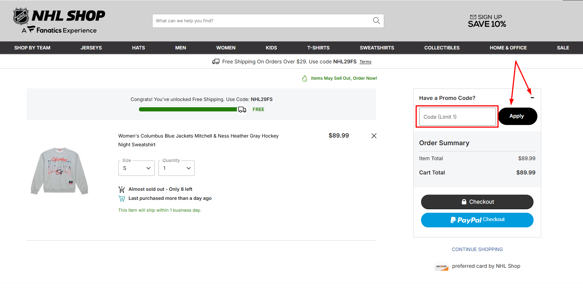
Task: Click 'A Fanatics Experience' tagline
Action: point(59,30)
